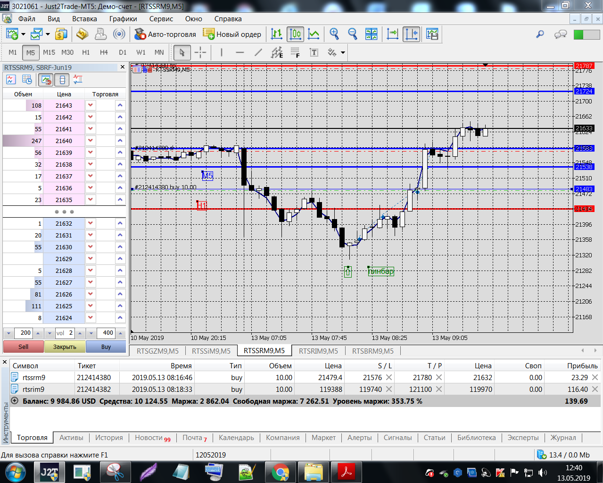Toggle chart shift from right edge
The height and width of the screenshot is (483, 603).
coord(411,34)
